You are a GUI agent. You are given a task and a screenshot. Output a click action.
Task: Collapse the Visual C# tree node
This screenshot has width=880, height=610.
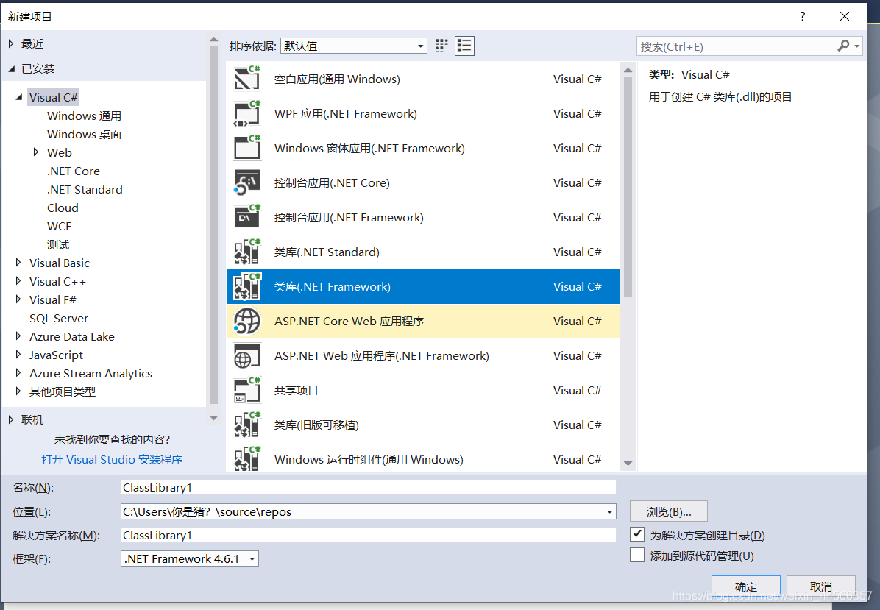[x=19, y=97]
